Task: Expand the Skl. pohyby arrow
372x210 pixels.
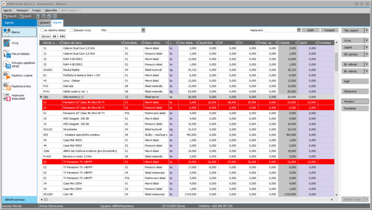Action: pos(367,54)
